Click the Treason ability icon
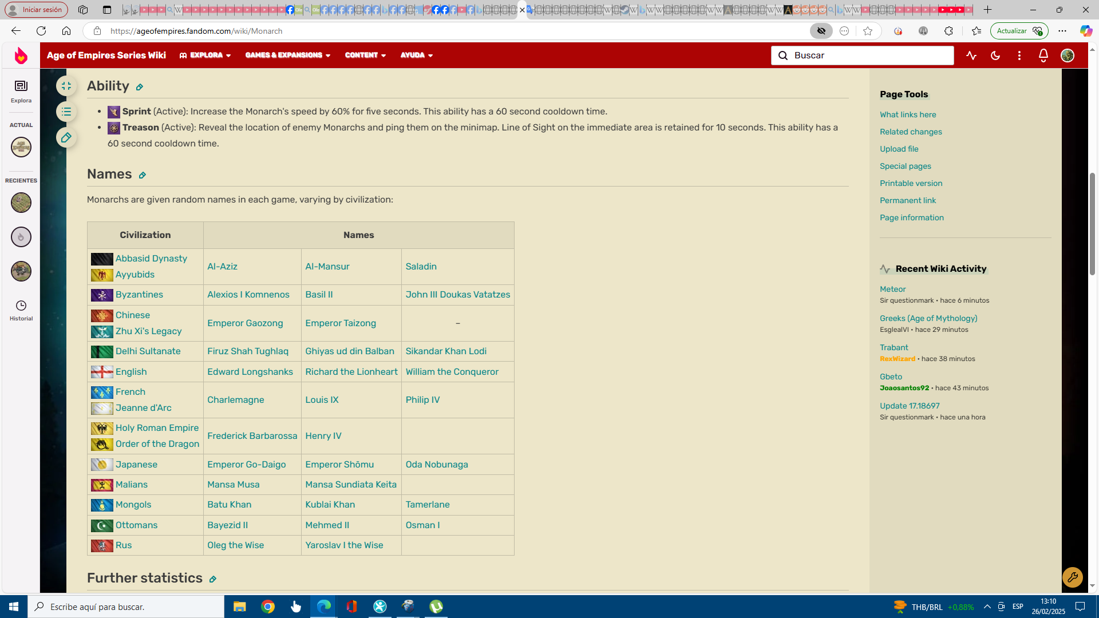Screen dimensions: 1099x618 coord(114,128)
